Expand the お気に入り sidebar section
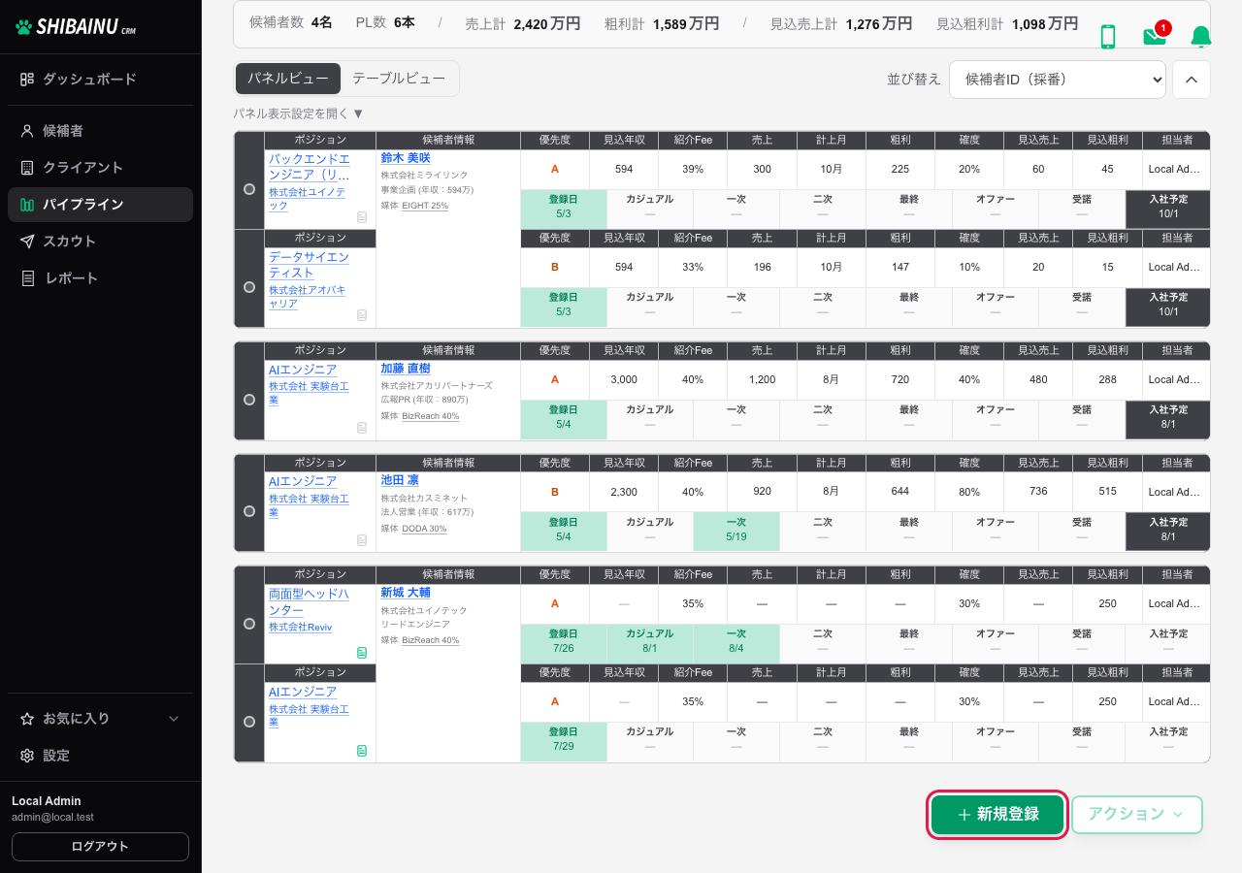Viewport: 1242px width, 873px height. point(101,719)
